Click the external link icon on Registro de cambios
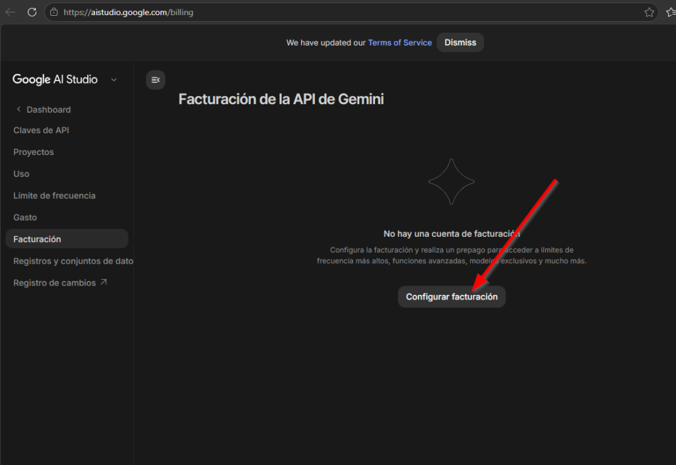The width and height of the screenshot is (676, 465). [x=103, y=282]
